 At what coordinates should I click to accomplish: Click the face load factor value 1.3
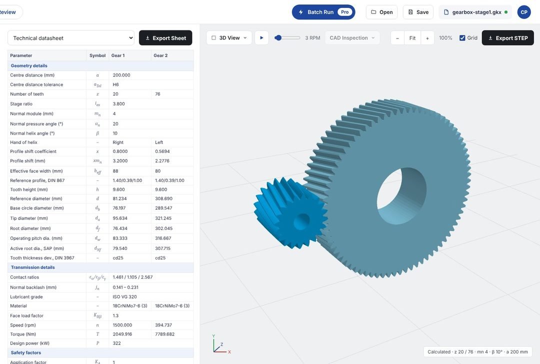tap(115, 315)
